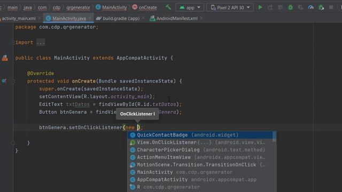This screenshot has width=342, height=192.
Task: Select MainActivity com.cdp.qrgenerator suggestion
Action: 200,172
